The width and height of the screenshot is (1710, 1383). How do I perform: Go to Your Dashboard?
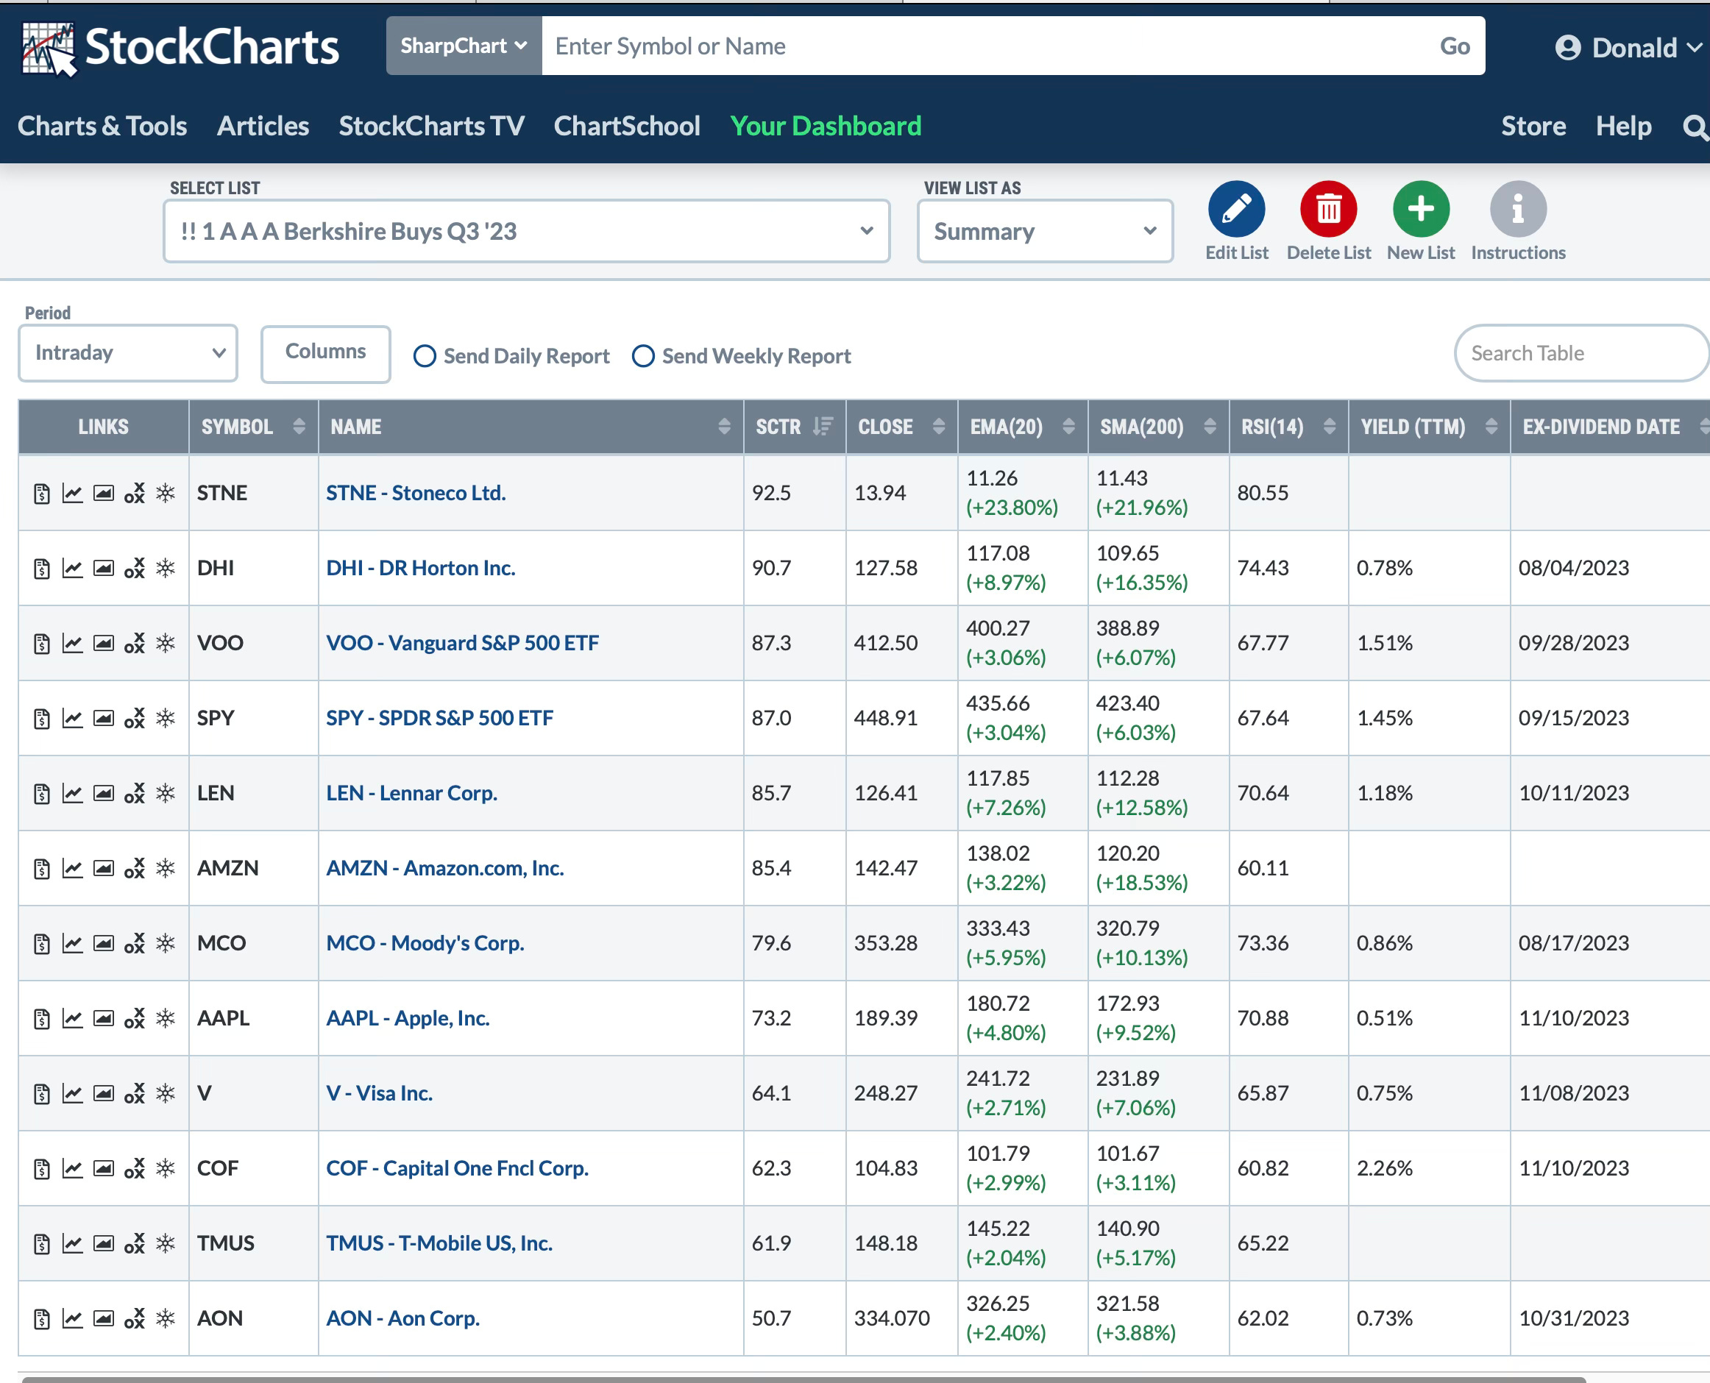[826, 126]
